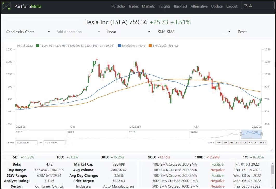Open the Markets menu
276x189 pixels.
[x=148, y=6]
